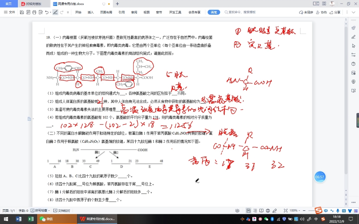Open print preview from the quick toolbar
This screenshot has width=359, height=224.
point(41,12)
